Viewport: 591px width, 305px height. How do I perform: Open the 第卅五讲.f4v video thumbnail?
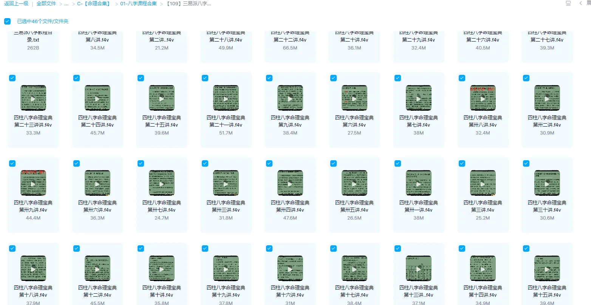point(354,183)
